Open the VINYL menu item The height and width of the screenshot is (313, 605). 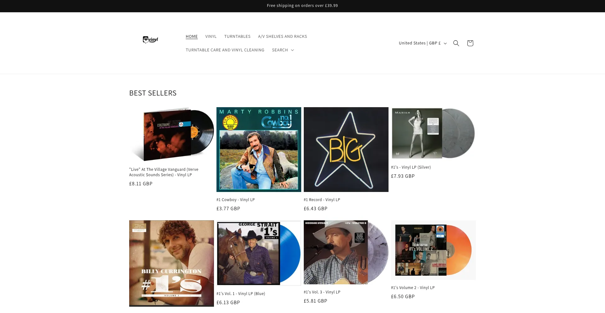tap(211, 37)
